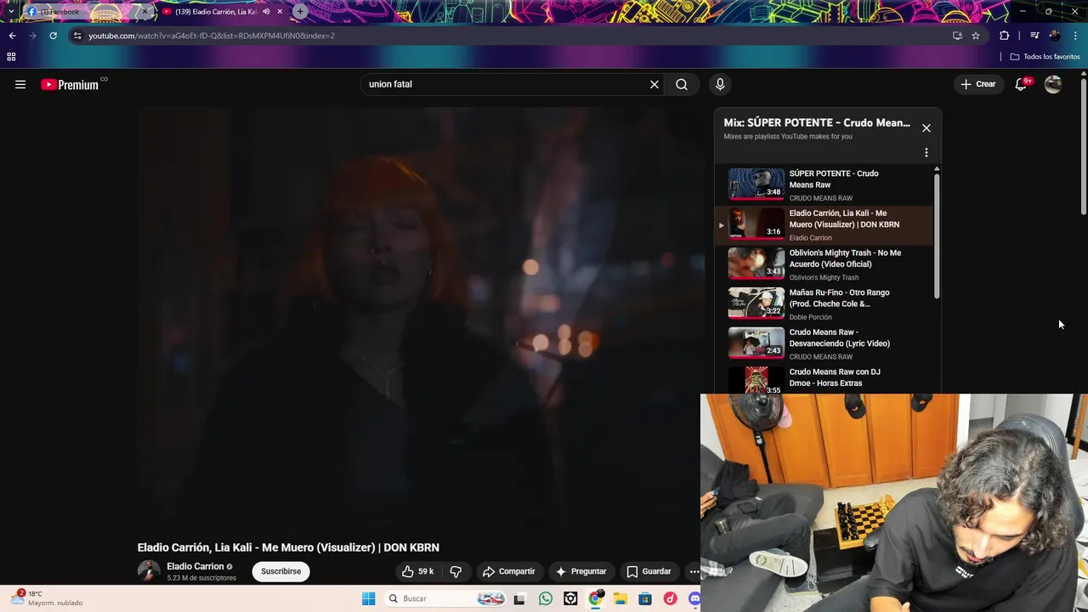
Task: Open Unity Hub icon on taskbar
Action: pyautogui.click(x=570, y=598)
